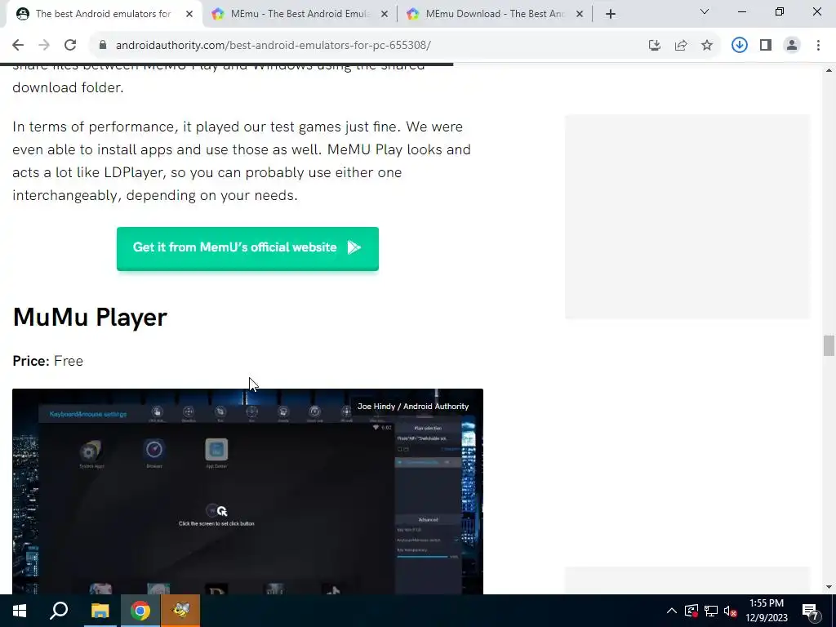Close the 'MEmu - The Best Android' tab
The image size is (836, 627).
385,15
